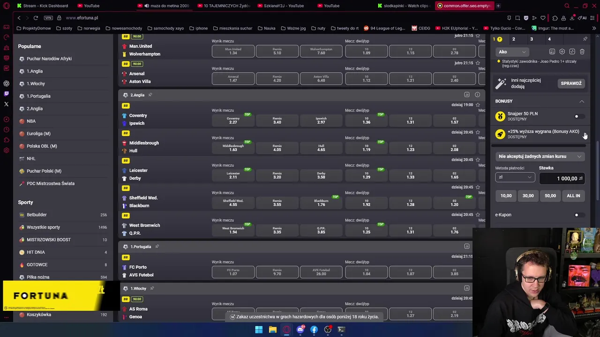Open PDC Mistrzostwa Świata link
This screenshot has width=600, height=337.
pos(51,183)
